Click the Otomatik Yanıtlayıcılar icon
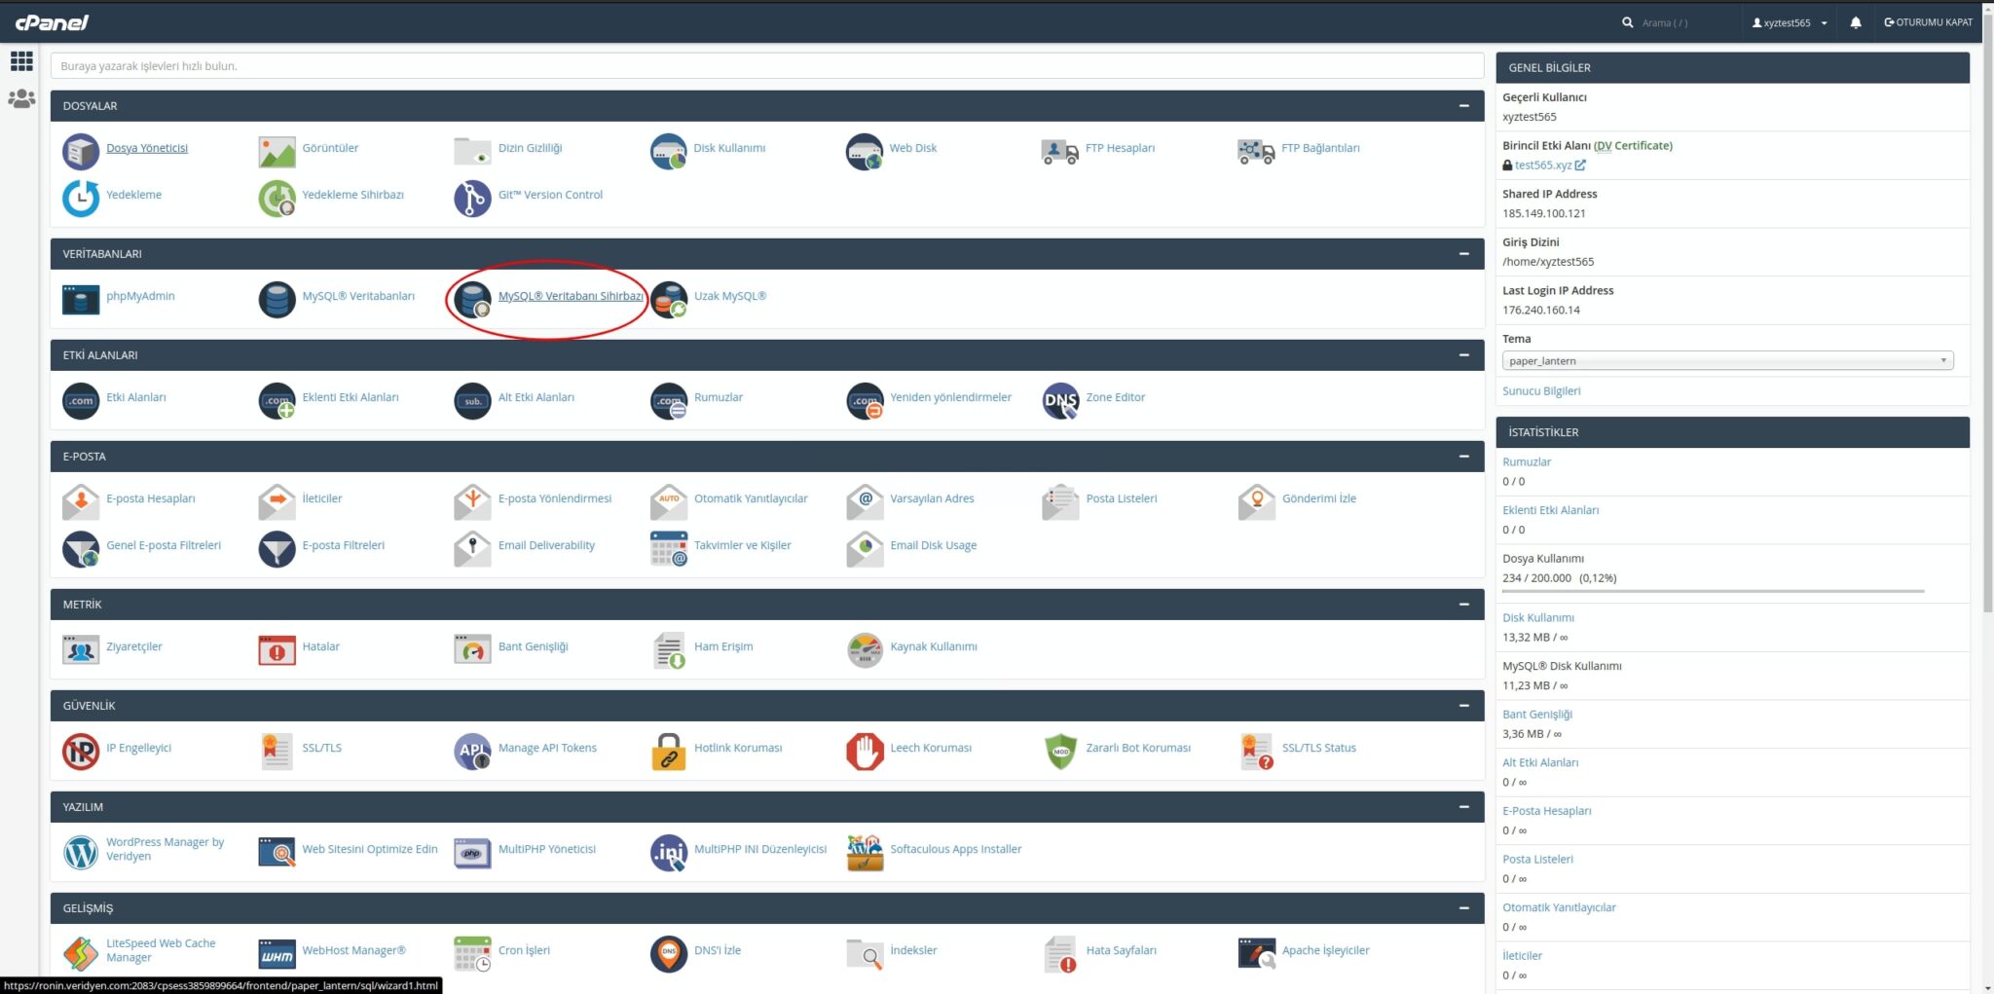The width and height of the screenshot is (1994, 994). (669, 502)
